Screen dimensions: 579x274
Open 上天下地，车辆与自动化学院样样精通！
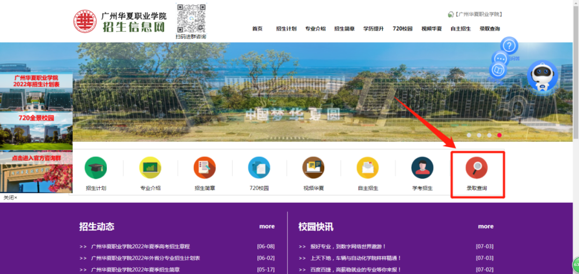tap(355, 258)
